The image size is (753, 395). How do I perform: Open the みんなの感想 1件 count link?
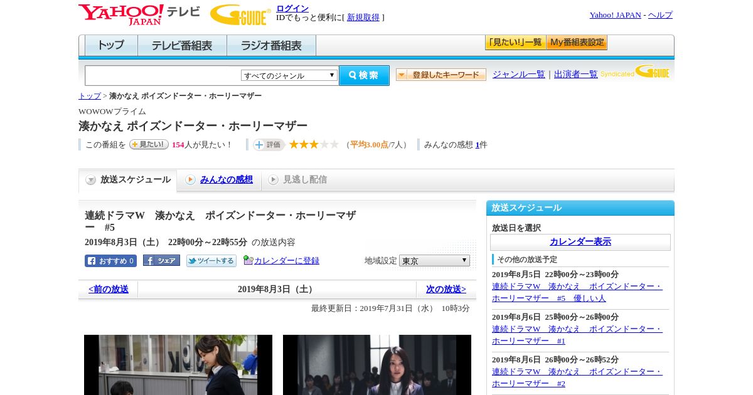tap(478, 145)
